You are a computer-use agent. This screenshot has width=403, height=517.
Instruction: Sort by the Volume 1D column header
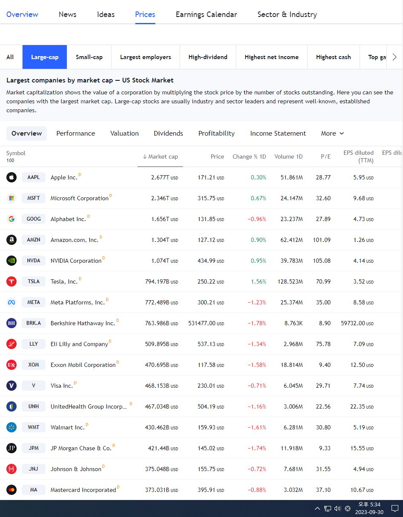click(x=289, y=156)
